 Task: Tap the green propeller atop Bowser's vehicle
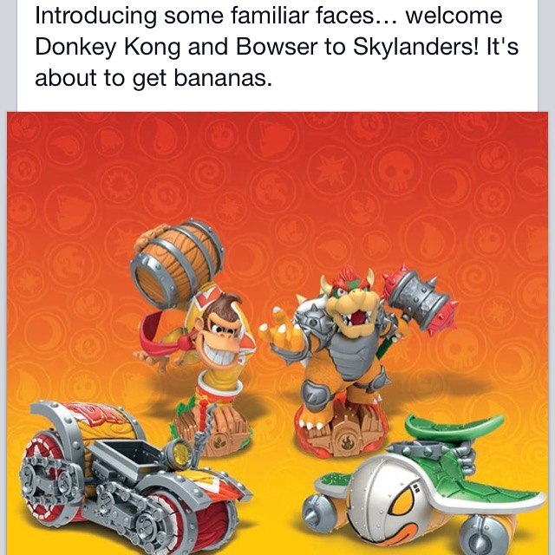point(454,428)
